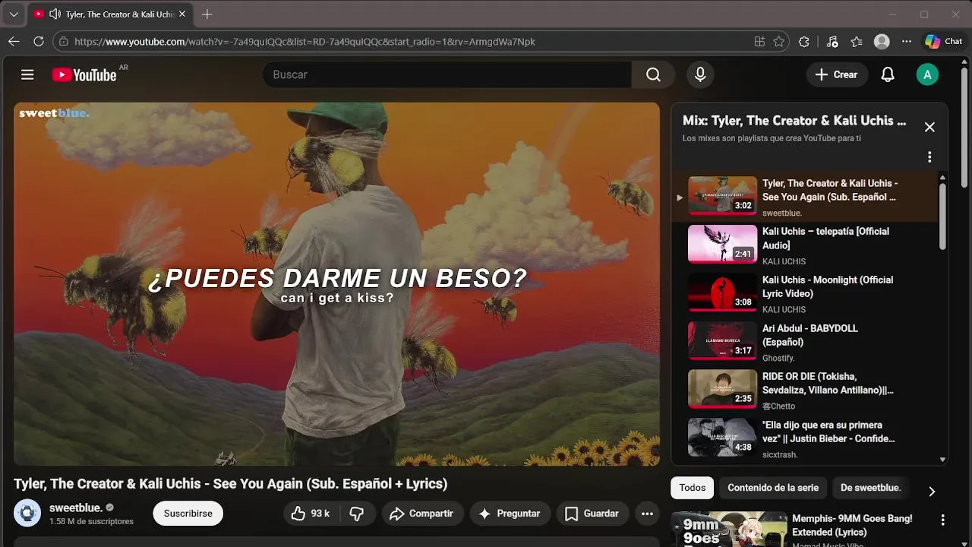Open split screen icon in address bar
Screen dimensions: 972x547
point(759,42)
